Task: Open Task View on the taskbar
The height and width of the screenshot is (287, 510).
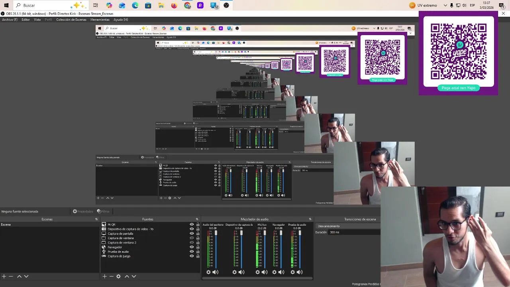Action: pos(96,5)
